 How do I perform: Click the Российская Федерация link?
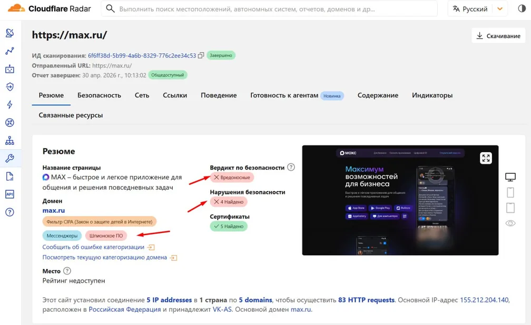pos(125,309)
